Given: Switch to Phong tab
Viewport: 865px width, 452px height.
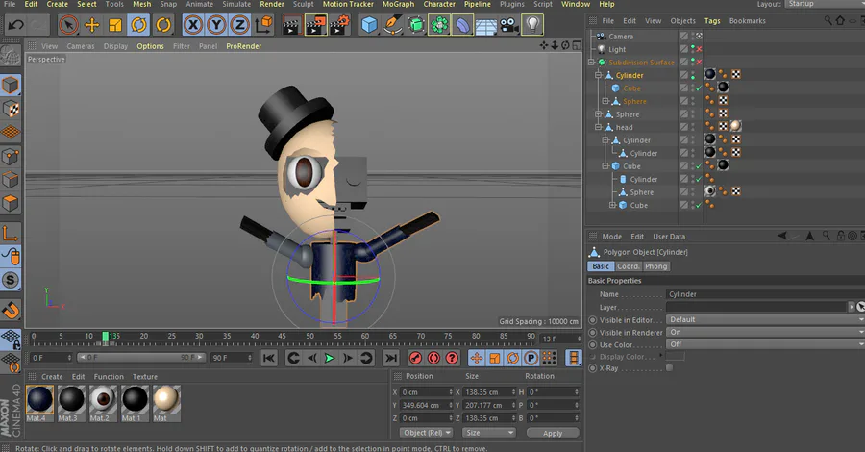Looking at the screenshot, I should (x=655, y=266).
